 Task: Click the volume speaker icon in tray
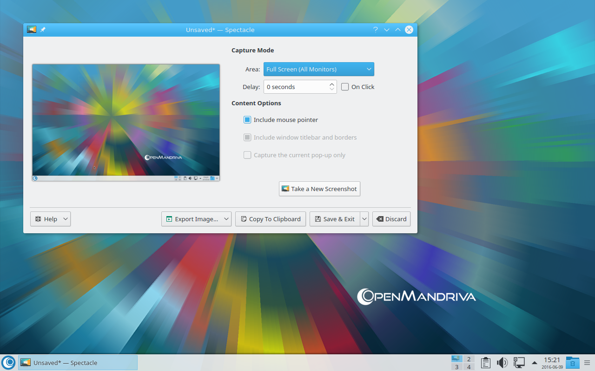pos(502,362)
